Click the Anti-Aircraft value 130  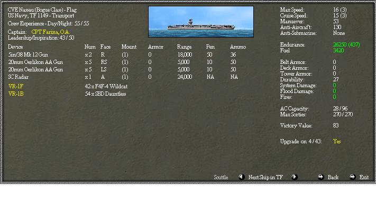(337, 27)
